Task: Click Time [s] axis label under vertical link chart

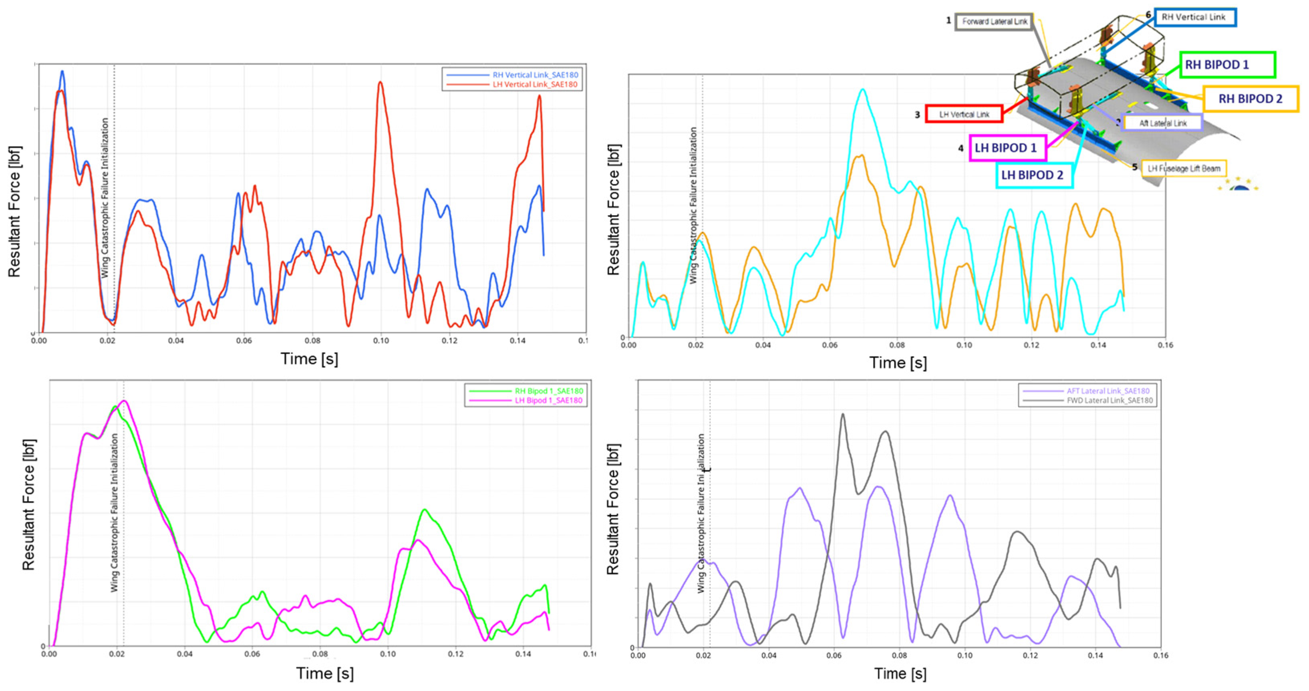Action: tap(309, 359)
